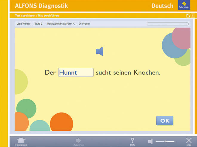Toggle fullscreen with the expand icon
The height and width of the screenshot is (147, 197).
click(188, 16)
